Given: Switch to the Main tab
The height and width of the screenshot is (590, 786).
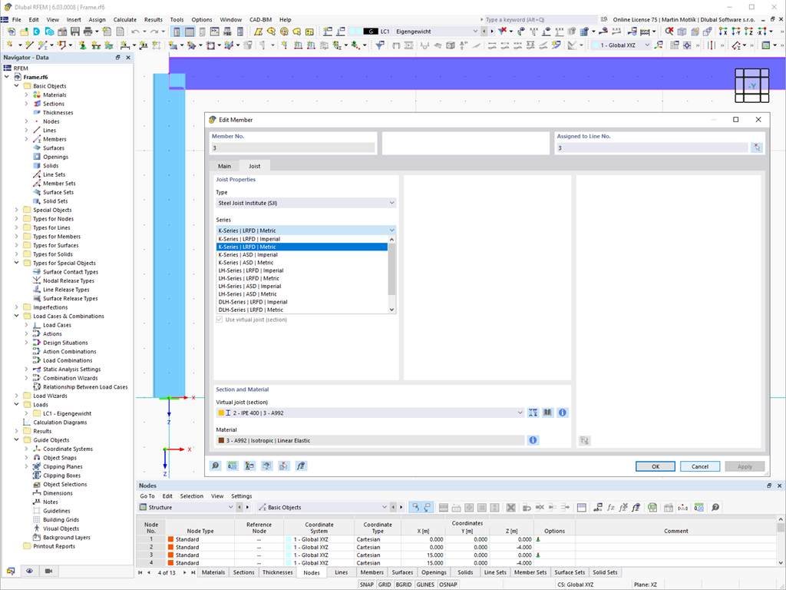Looking at the screenshot, I should 224,166.
